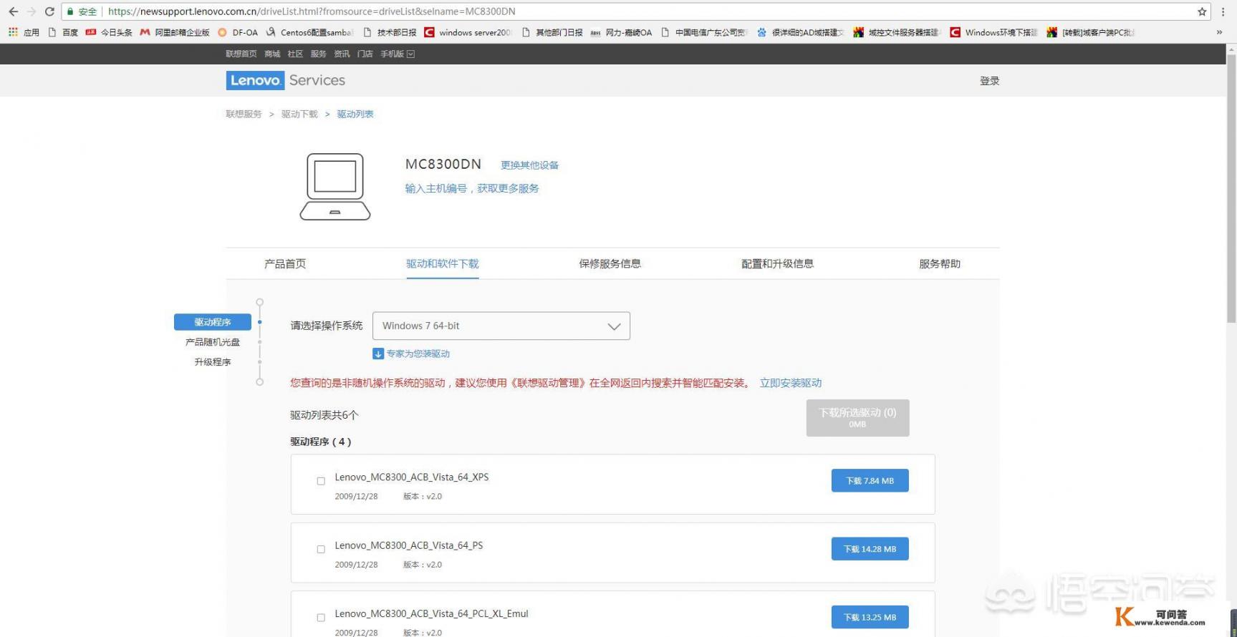This screenshot has width=1237, height=637.
Task: Open the windows server200 bookmark
Action: tap(468, 32)
